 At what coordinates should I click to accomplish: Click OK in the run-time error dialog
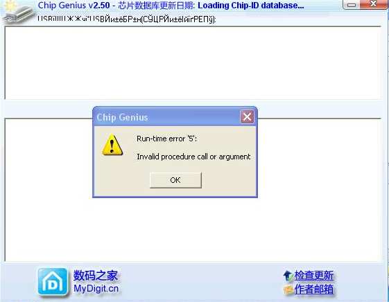[175, 180]
